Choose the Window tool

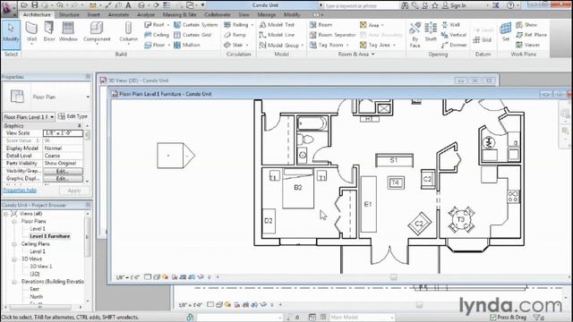68,32
